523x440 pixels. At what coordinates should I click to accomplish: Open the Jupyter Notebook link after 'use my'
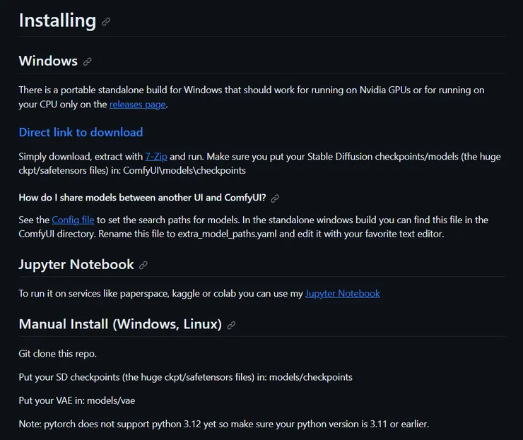[x=342, y=293]
